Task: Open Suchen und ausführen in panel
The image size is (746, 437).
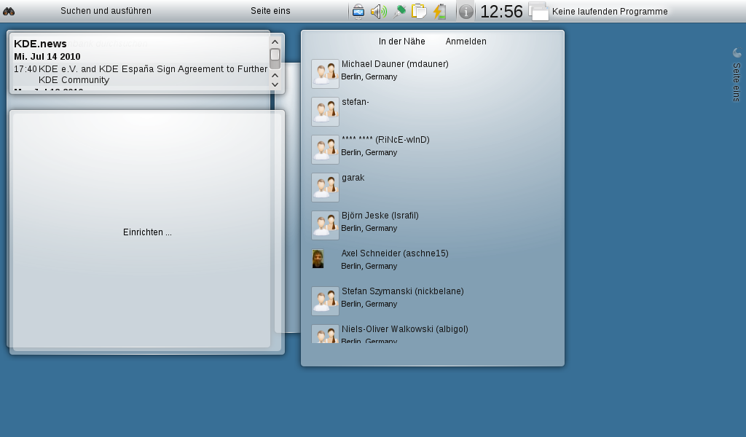Action: (x=106, y=11)
